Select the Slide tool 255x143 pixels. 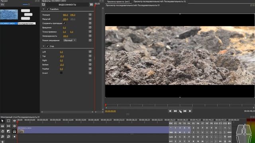coord(14,126)
